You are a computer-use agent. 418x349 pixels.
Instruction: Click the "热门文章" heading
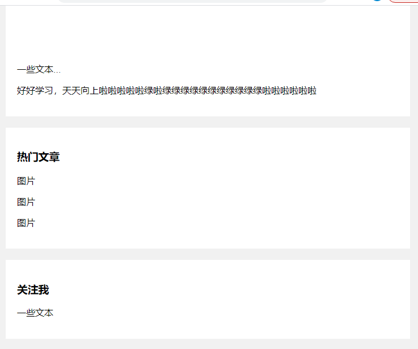click(x=38, y=157)
